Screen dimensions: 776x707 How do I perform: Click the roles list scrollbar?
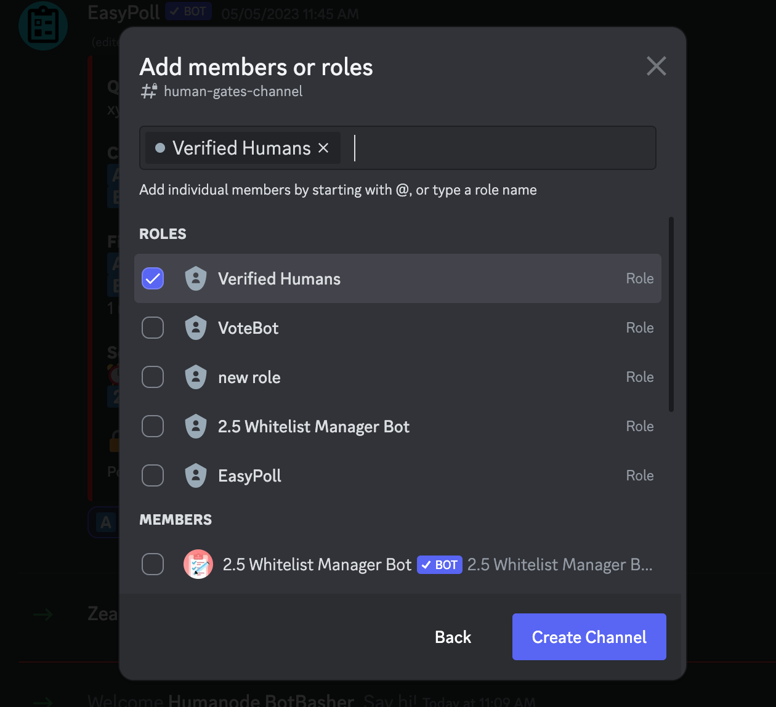pyautogui.click(x=671, y=314)
